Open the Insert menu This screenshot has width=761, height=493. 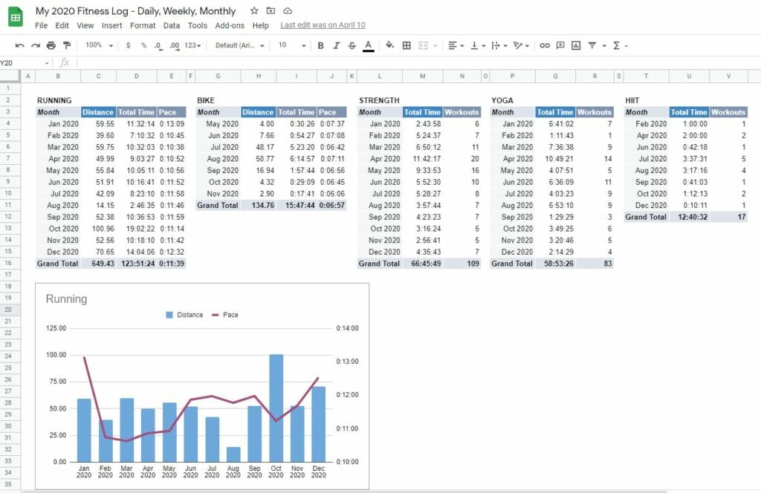[x=111, y=26]
